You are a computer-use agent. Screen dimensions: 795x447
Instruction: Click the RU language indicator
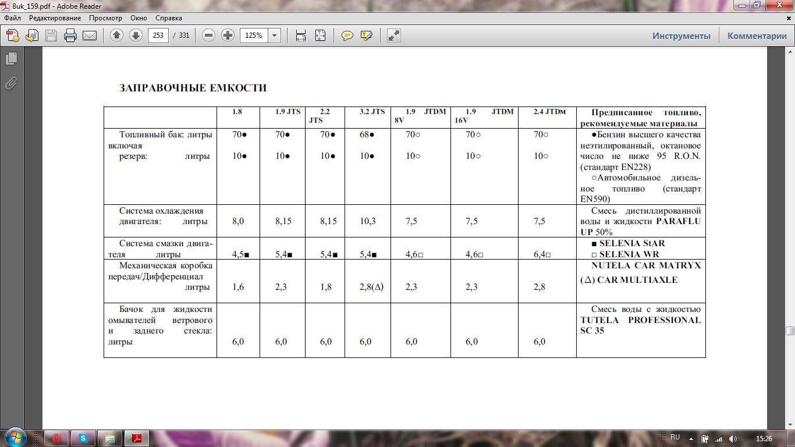pos(675,437)
